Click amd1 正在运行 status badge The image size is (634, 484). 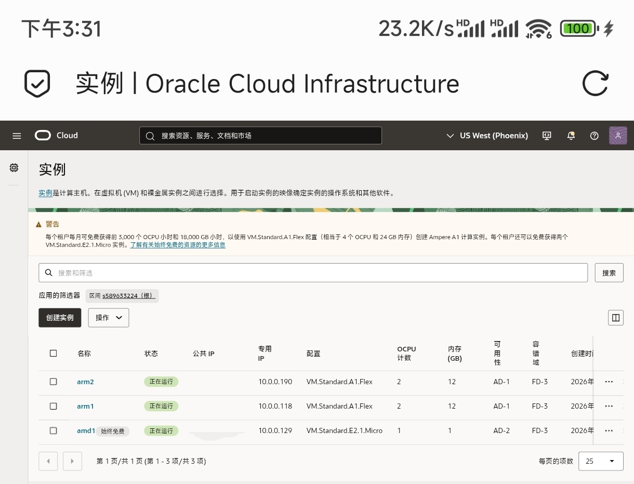[x=161, y=431]
